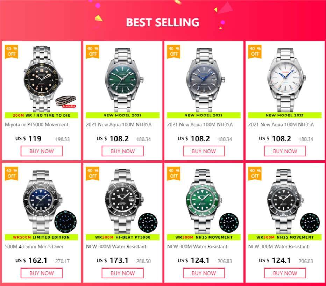326x286 pixels.
Task: Click BUY NOW for grey Aqua watch
Action: point(204,151)
